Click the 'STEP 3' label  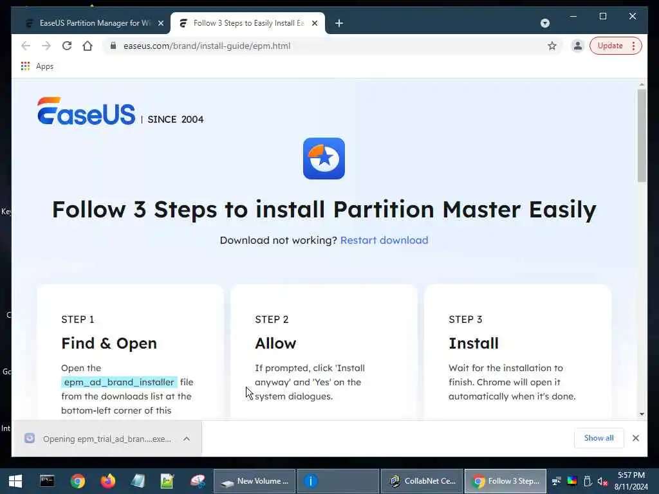[465, 320]
